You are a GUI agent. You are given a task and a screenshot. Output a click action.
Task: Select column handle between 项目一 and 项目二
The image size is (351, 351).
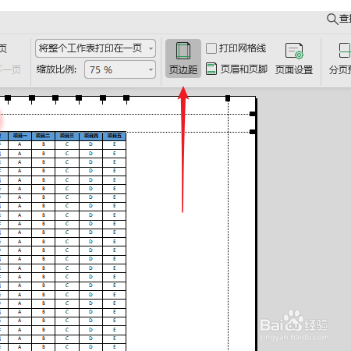32,98
